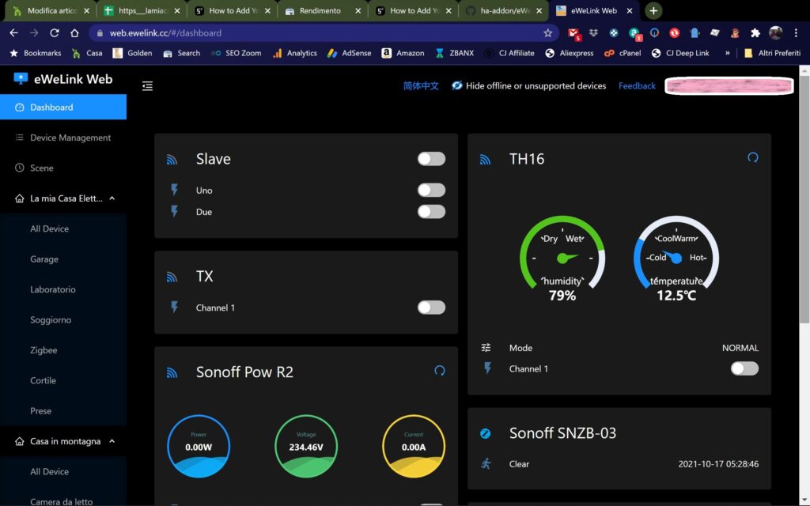Screen dimensions: 810x506
Task: Open the Casa bookmark folder
Action: tap(87, 53)
